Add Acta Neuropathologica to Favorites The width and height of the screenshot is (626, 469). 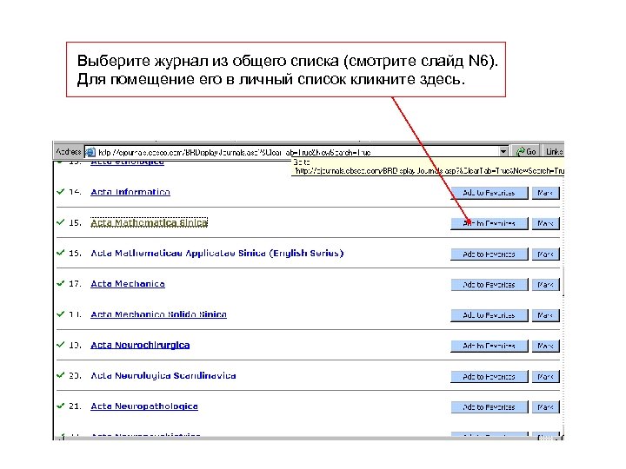tap(489, 407)
